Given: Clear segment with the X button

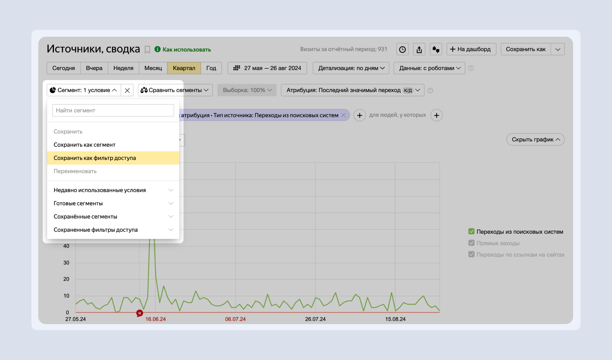Looking at the screenshot, I should (127, 90).
